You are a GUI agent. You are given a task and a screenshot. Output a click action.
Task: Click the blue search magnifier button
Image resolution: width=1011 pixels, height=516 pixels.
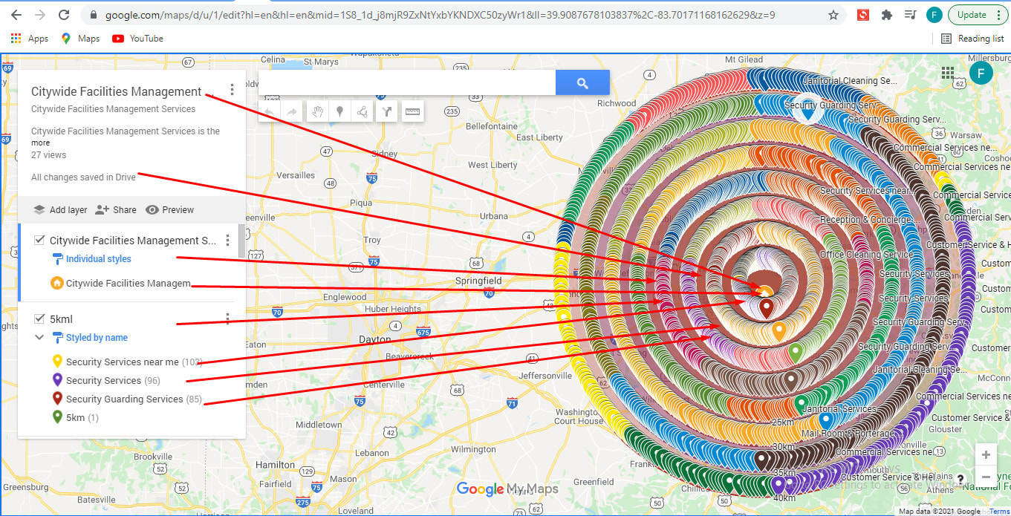pyautogui.click(x=582, y=82)
